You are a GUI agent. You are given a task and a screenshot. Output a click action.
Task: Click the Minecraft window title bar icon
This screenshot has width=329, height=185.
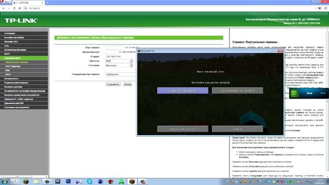139,51
